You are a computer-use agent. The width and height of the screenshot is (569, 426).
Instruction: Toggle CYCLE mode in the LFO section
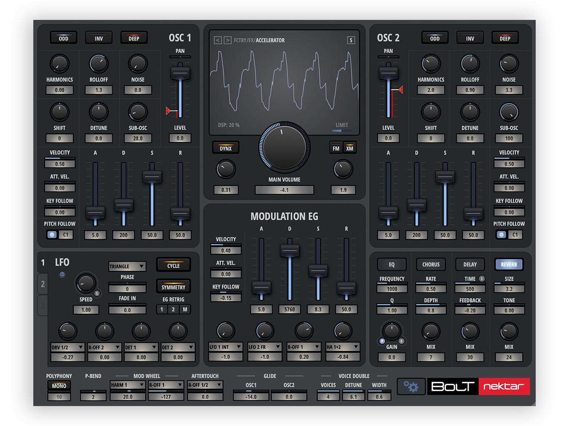(173, 265)
